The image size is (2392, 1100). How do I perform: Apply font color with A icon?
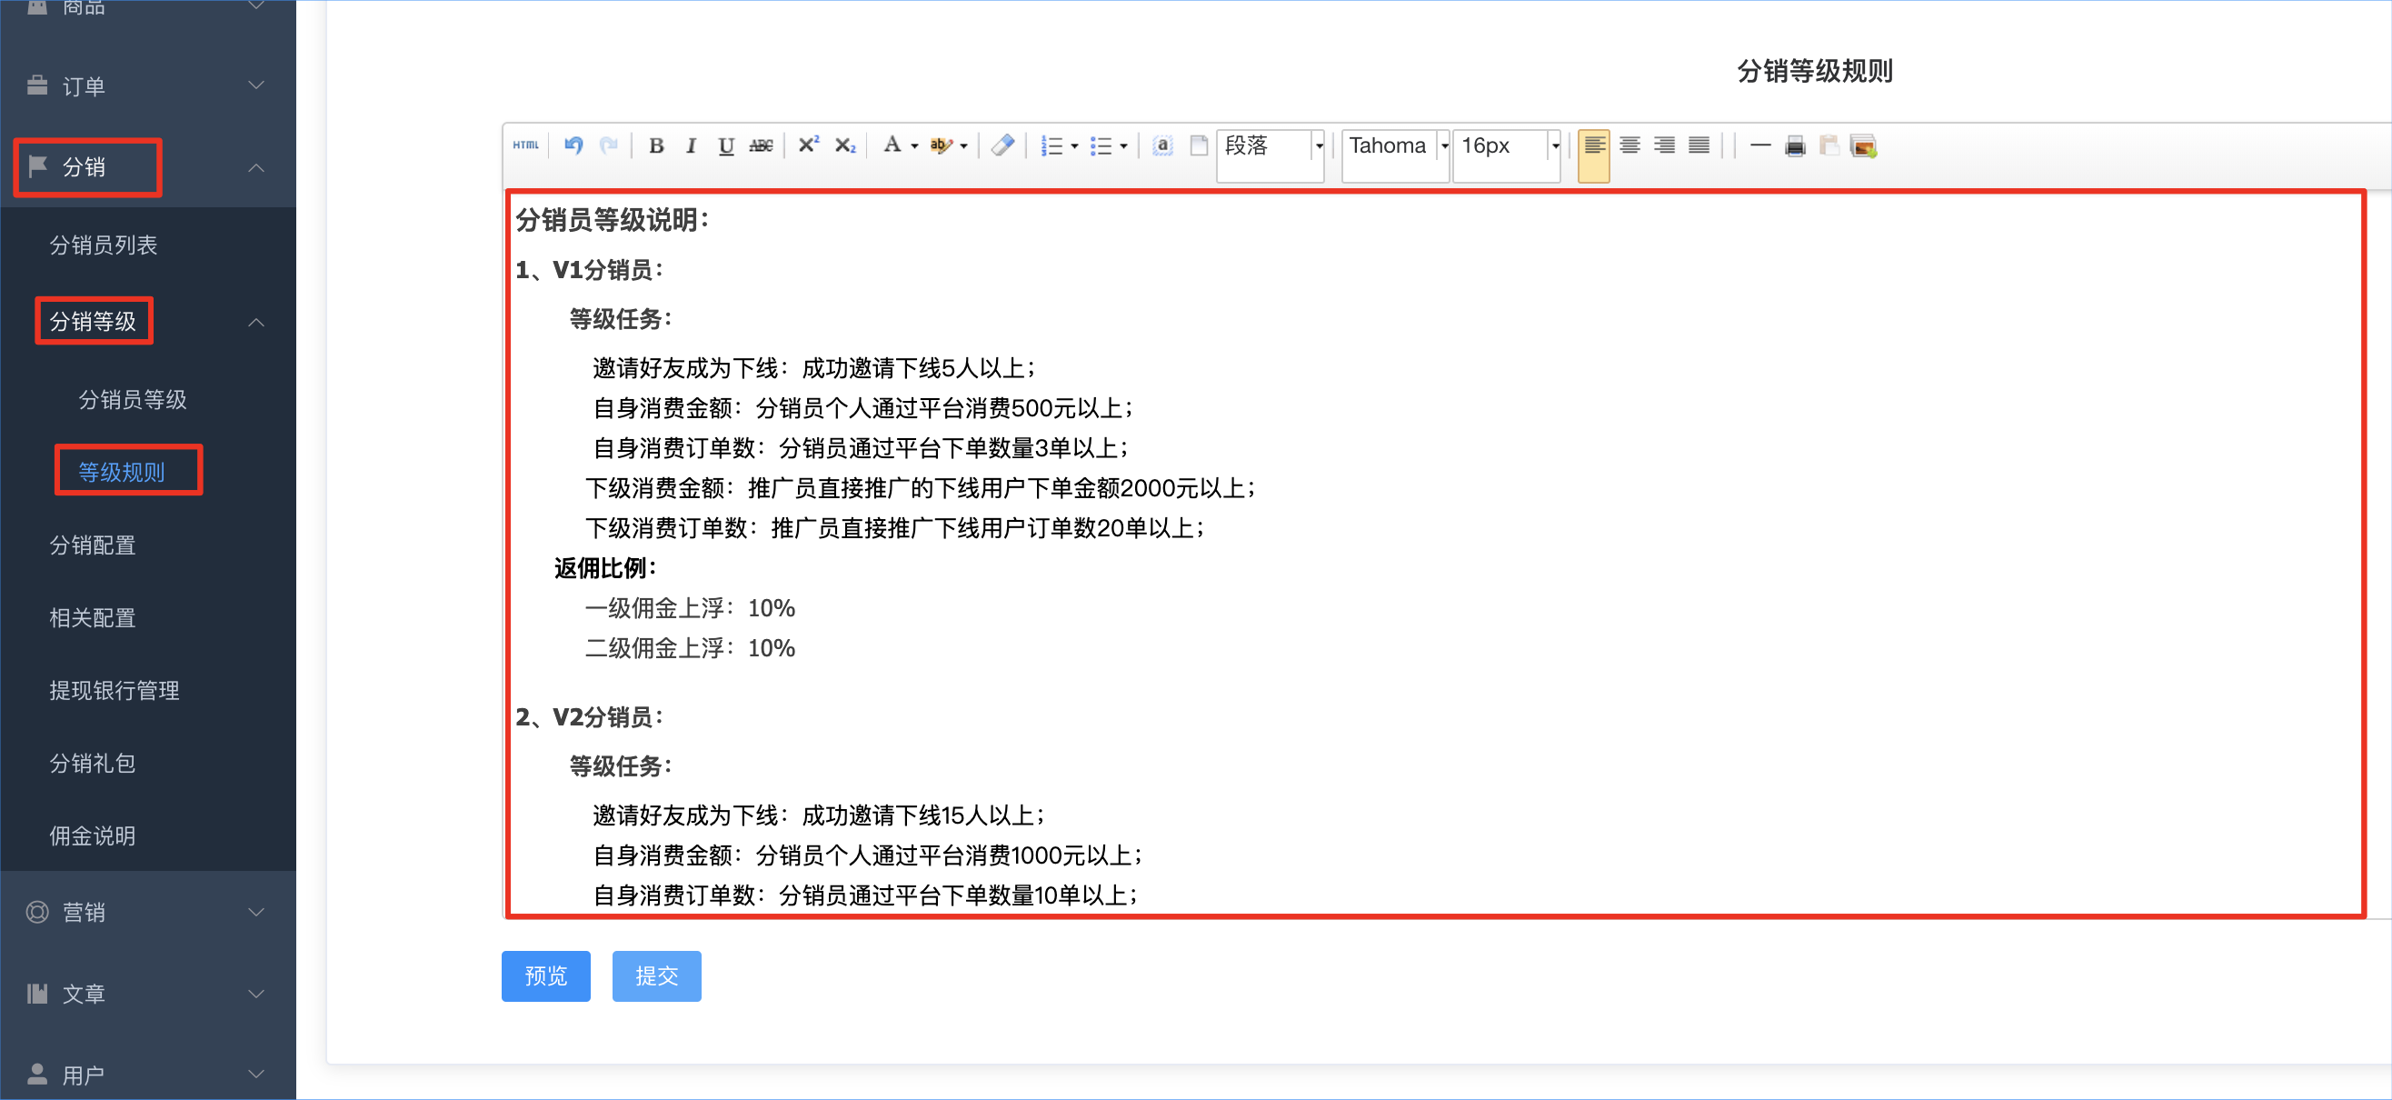[x=892, y=145]
